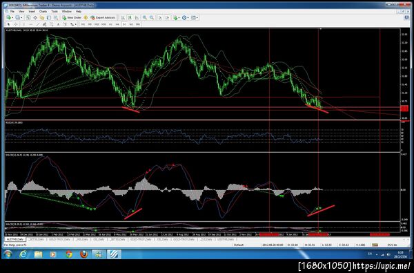This screenshot has height=273, width=414.
Task: Switch timeframe to M1
Action: [x=83, y=24]
